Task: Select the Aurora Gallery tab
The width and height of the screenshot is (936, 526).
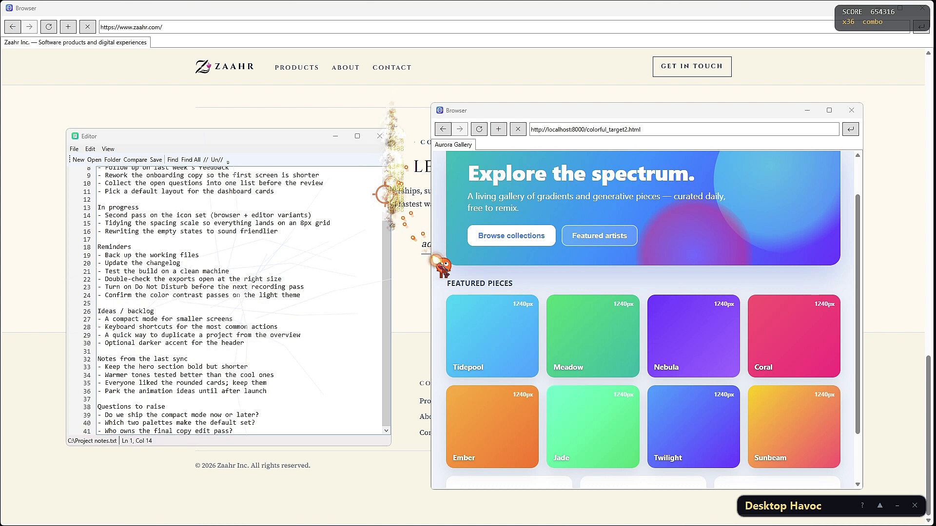Action: click(x=453, y=145)
